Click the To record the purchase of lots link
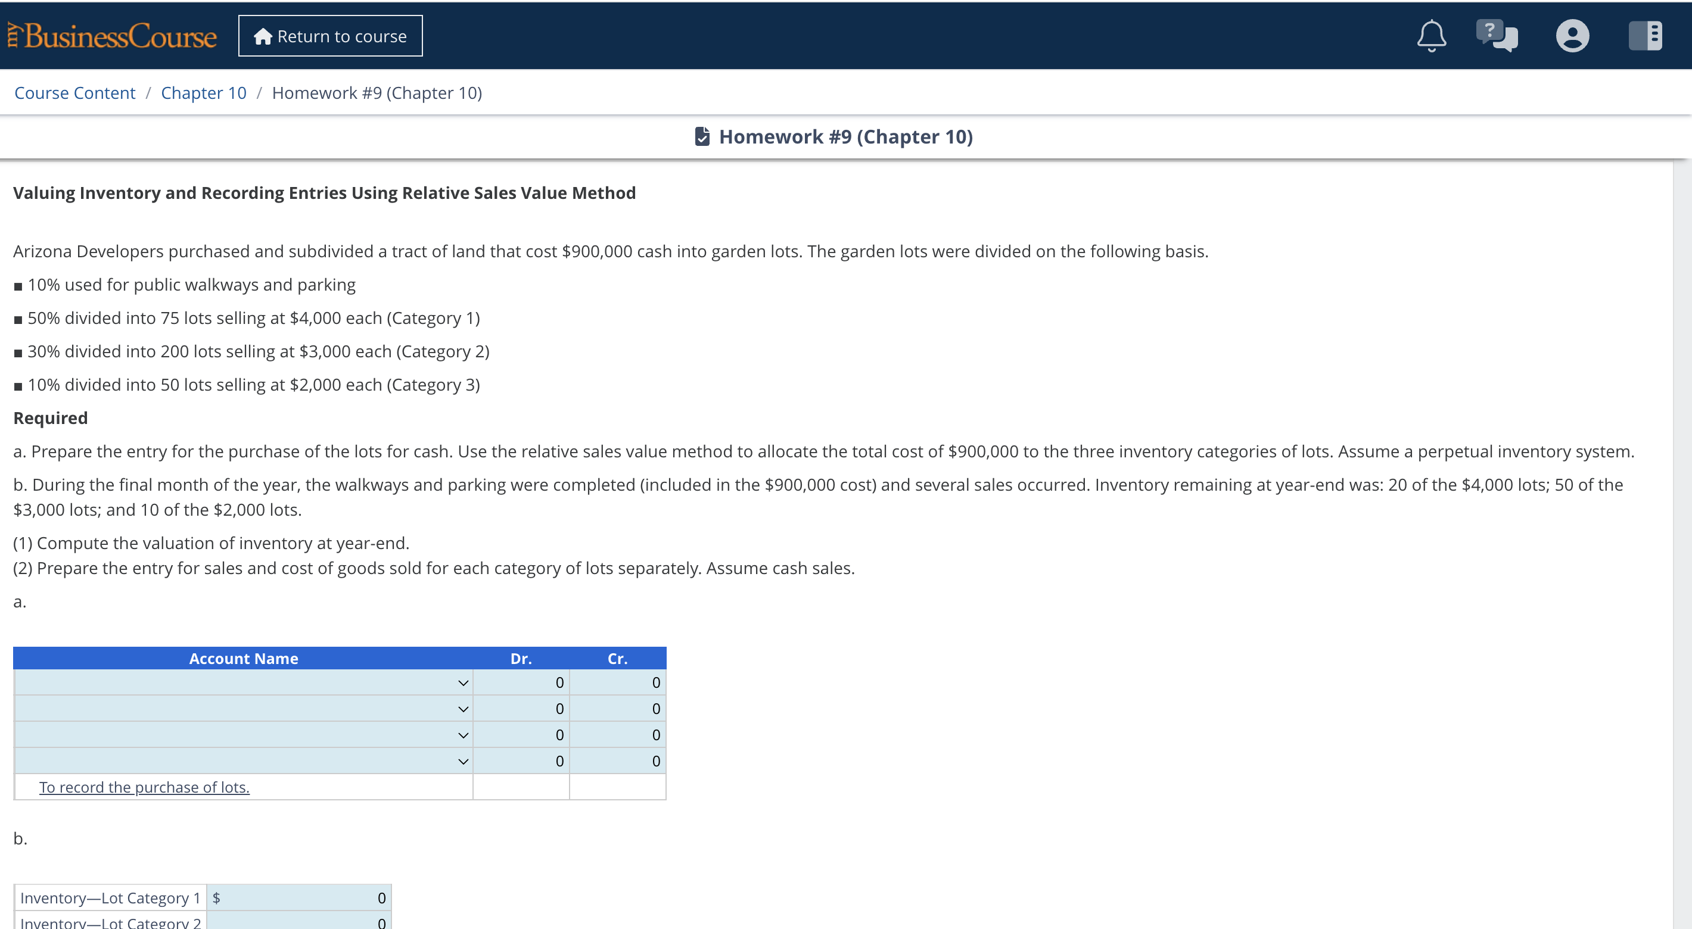This screenshot has height=929, width=1692. click(x=145, y=787)
